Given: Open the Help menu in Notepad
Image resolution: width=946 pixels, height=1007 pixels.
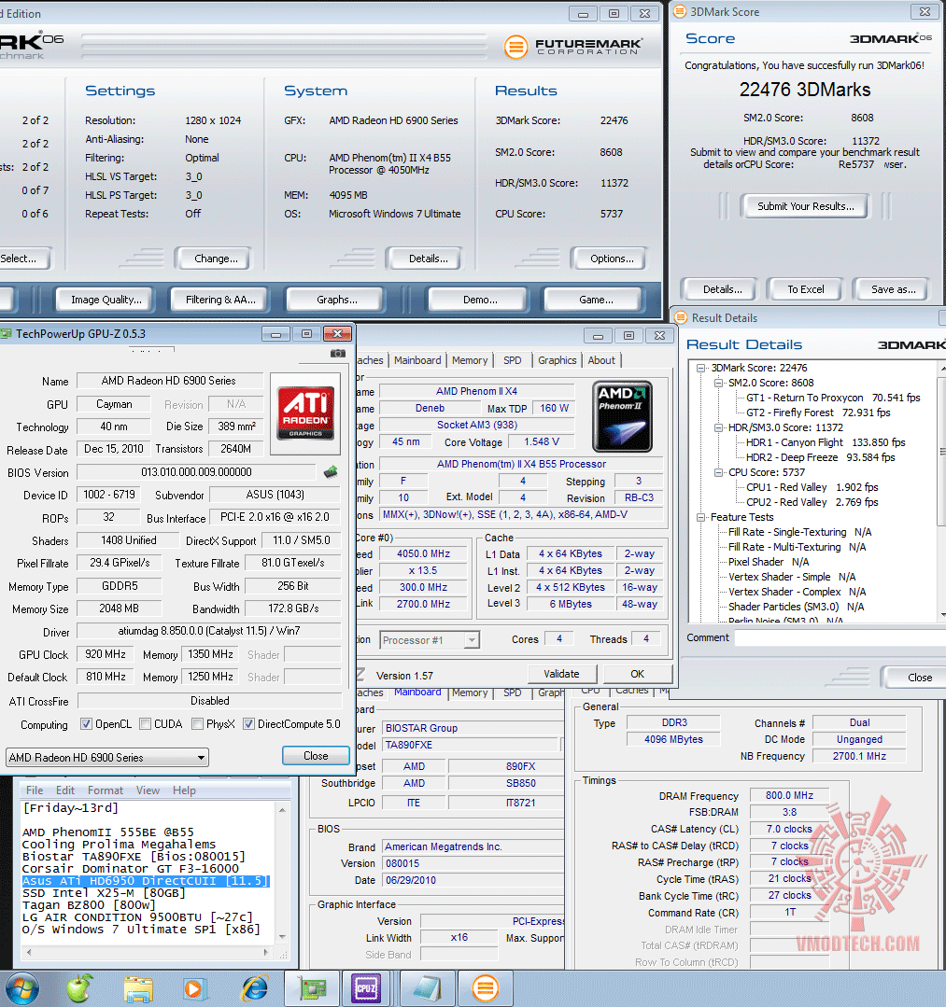Looking at the screenshot, I should tap(185, 790).
